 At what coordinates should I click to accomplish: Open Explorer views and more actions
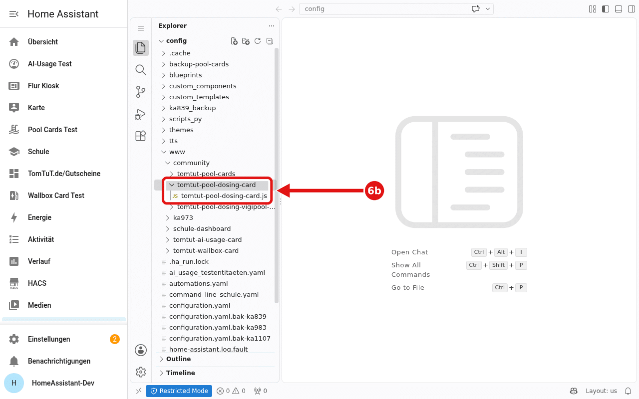[x=272, y=26]
